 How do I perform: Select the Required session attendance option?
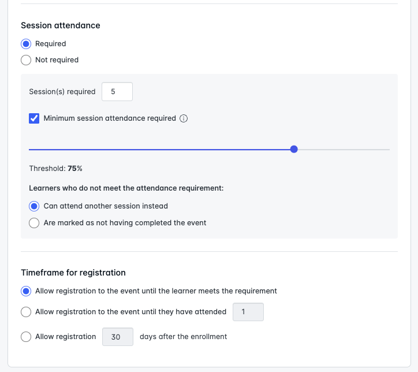pyautogui.click(x=26, y=44)
